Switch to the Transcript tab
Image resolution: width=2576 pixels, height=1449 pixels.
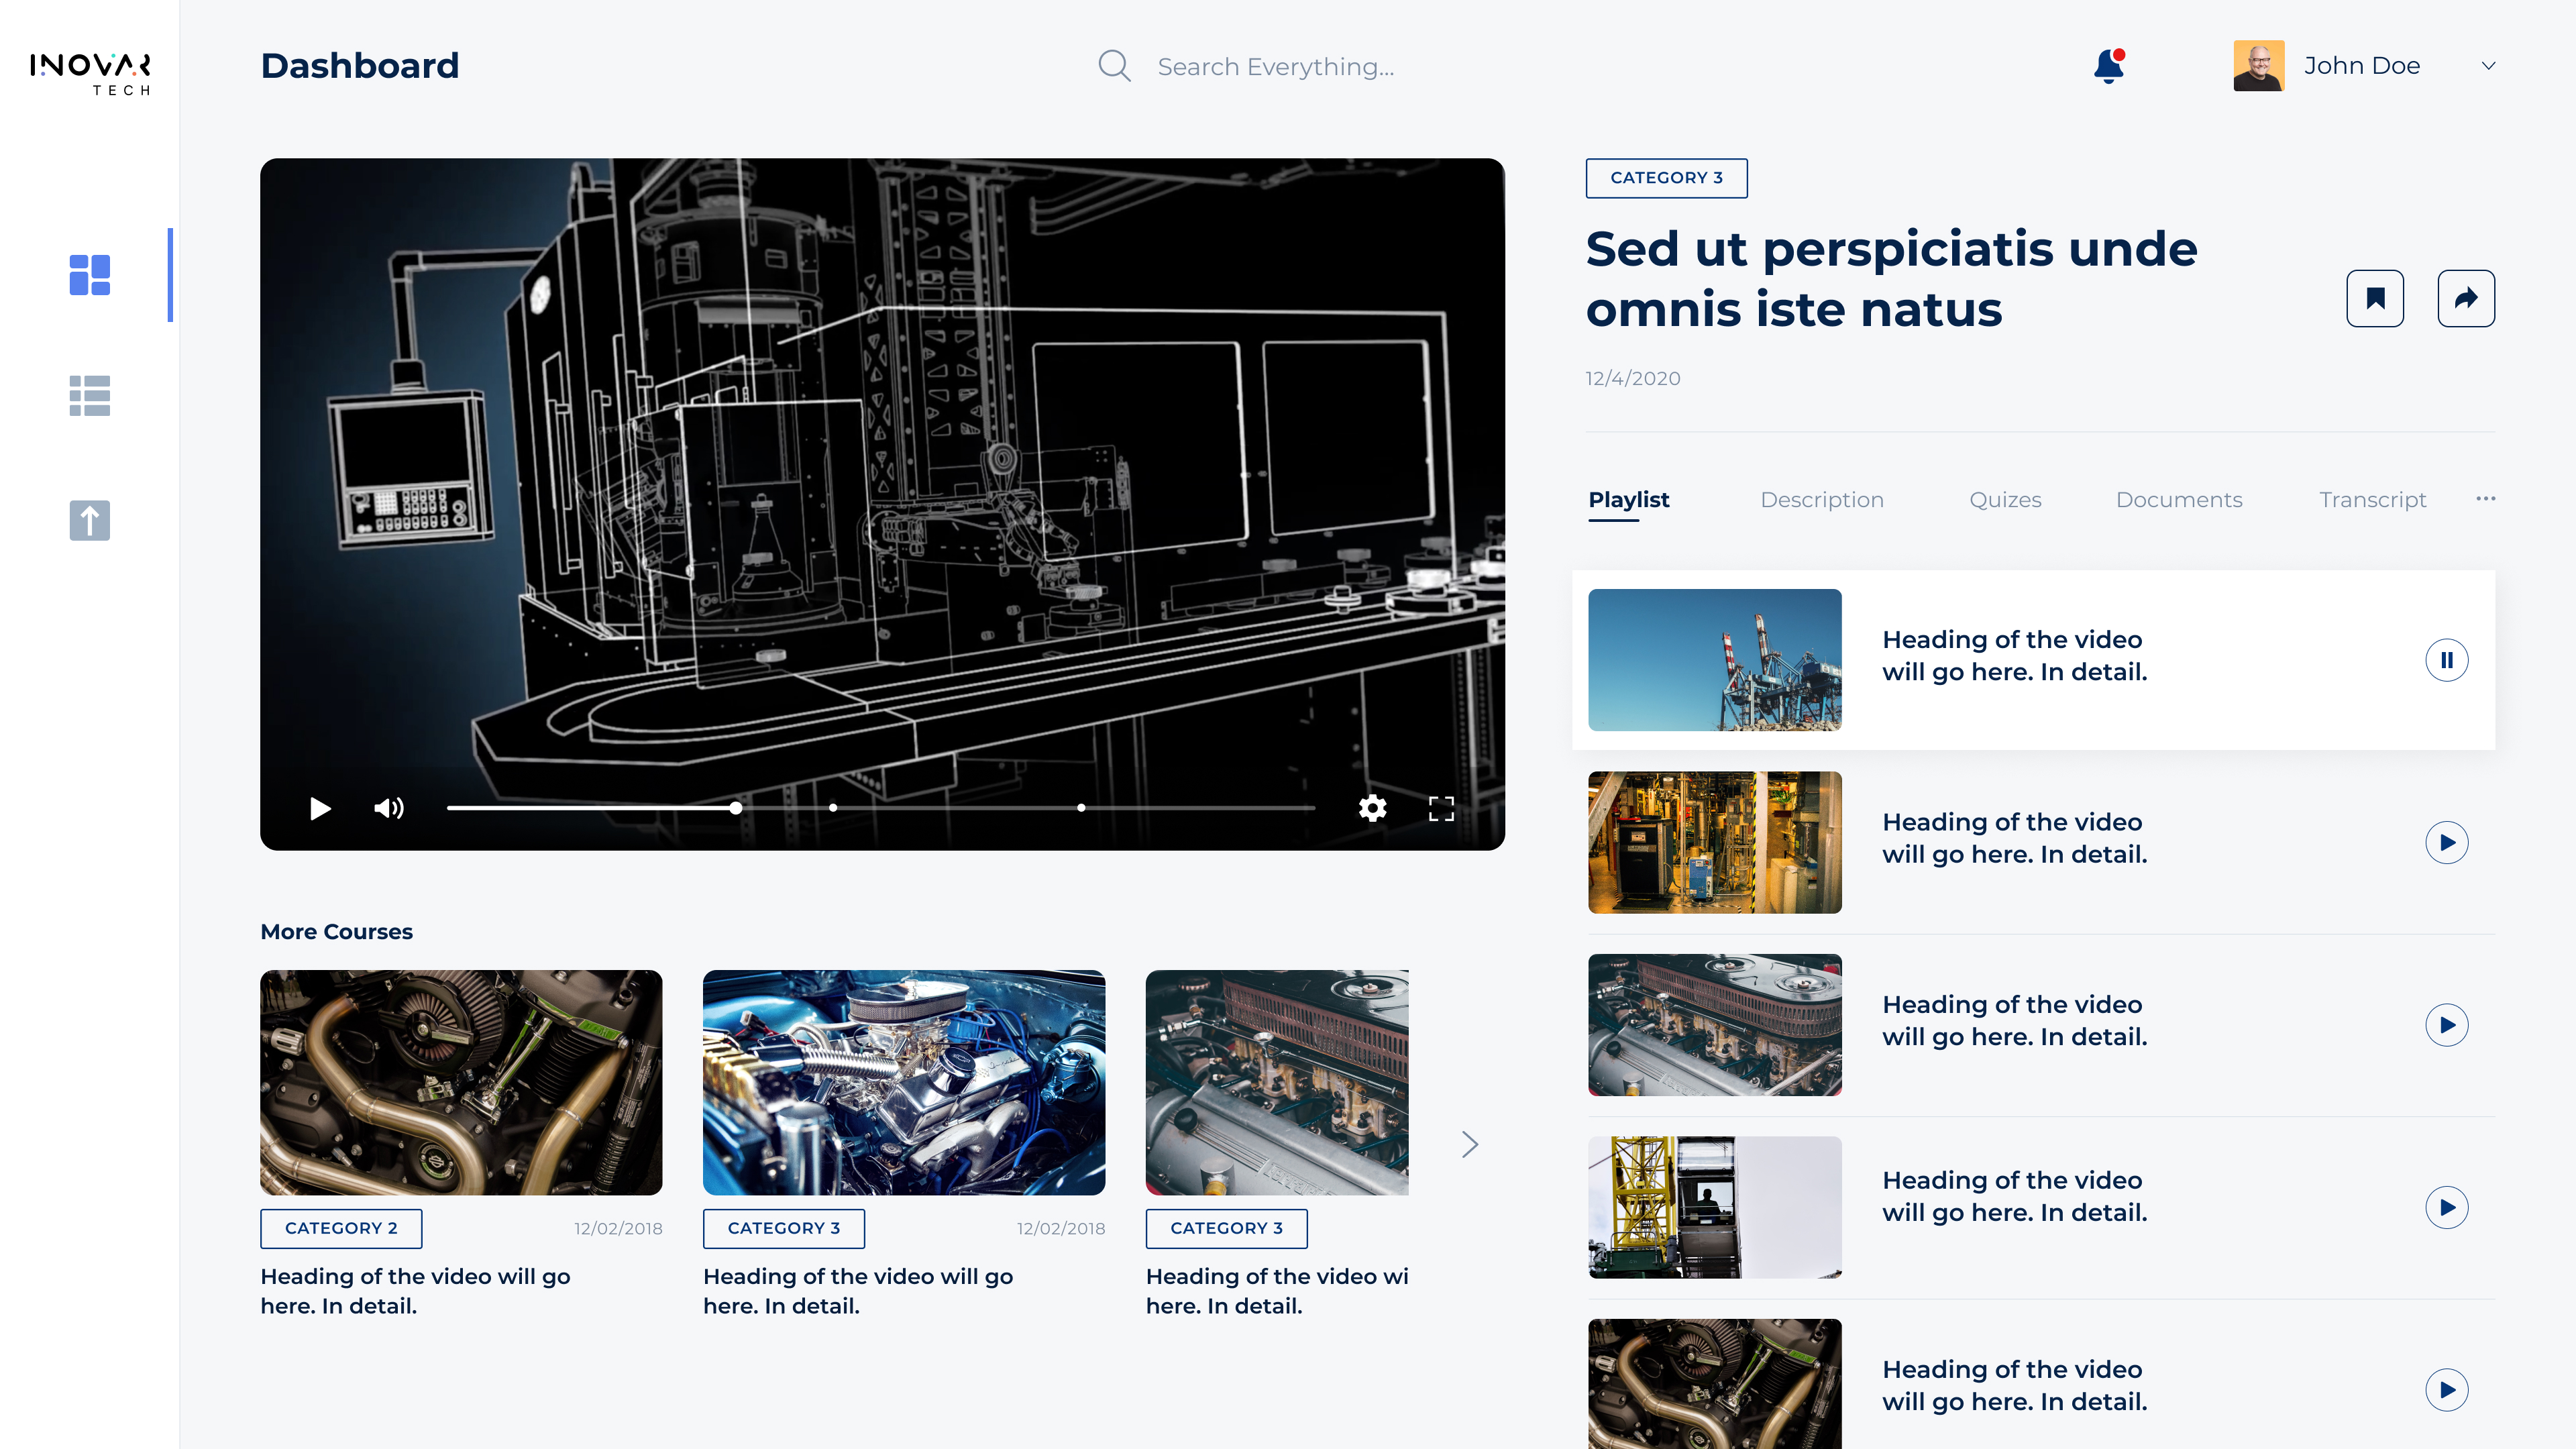(x=2372, y=500)
